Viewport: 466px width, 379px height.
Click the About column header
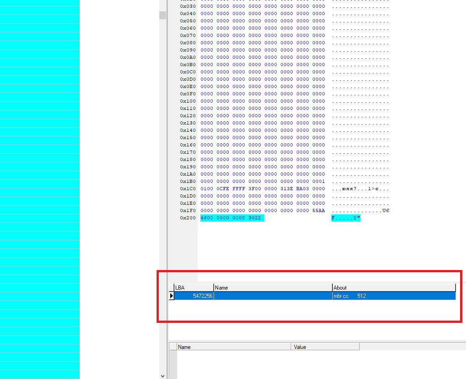pos(394,287)
